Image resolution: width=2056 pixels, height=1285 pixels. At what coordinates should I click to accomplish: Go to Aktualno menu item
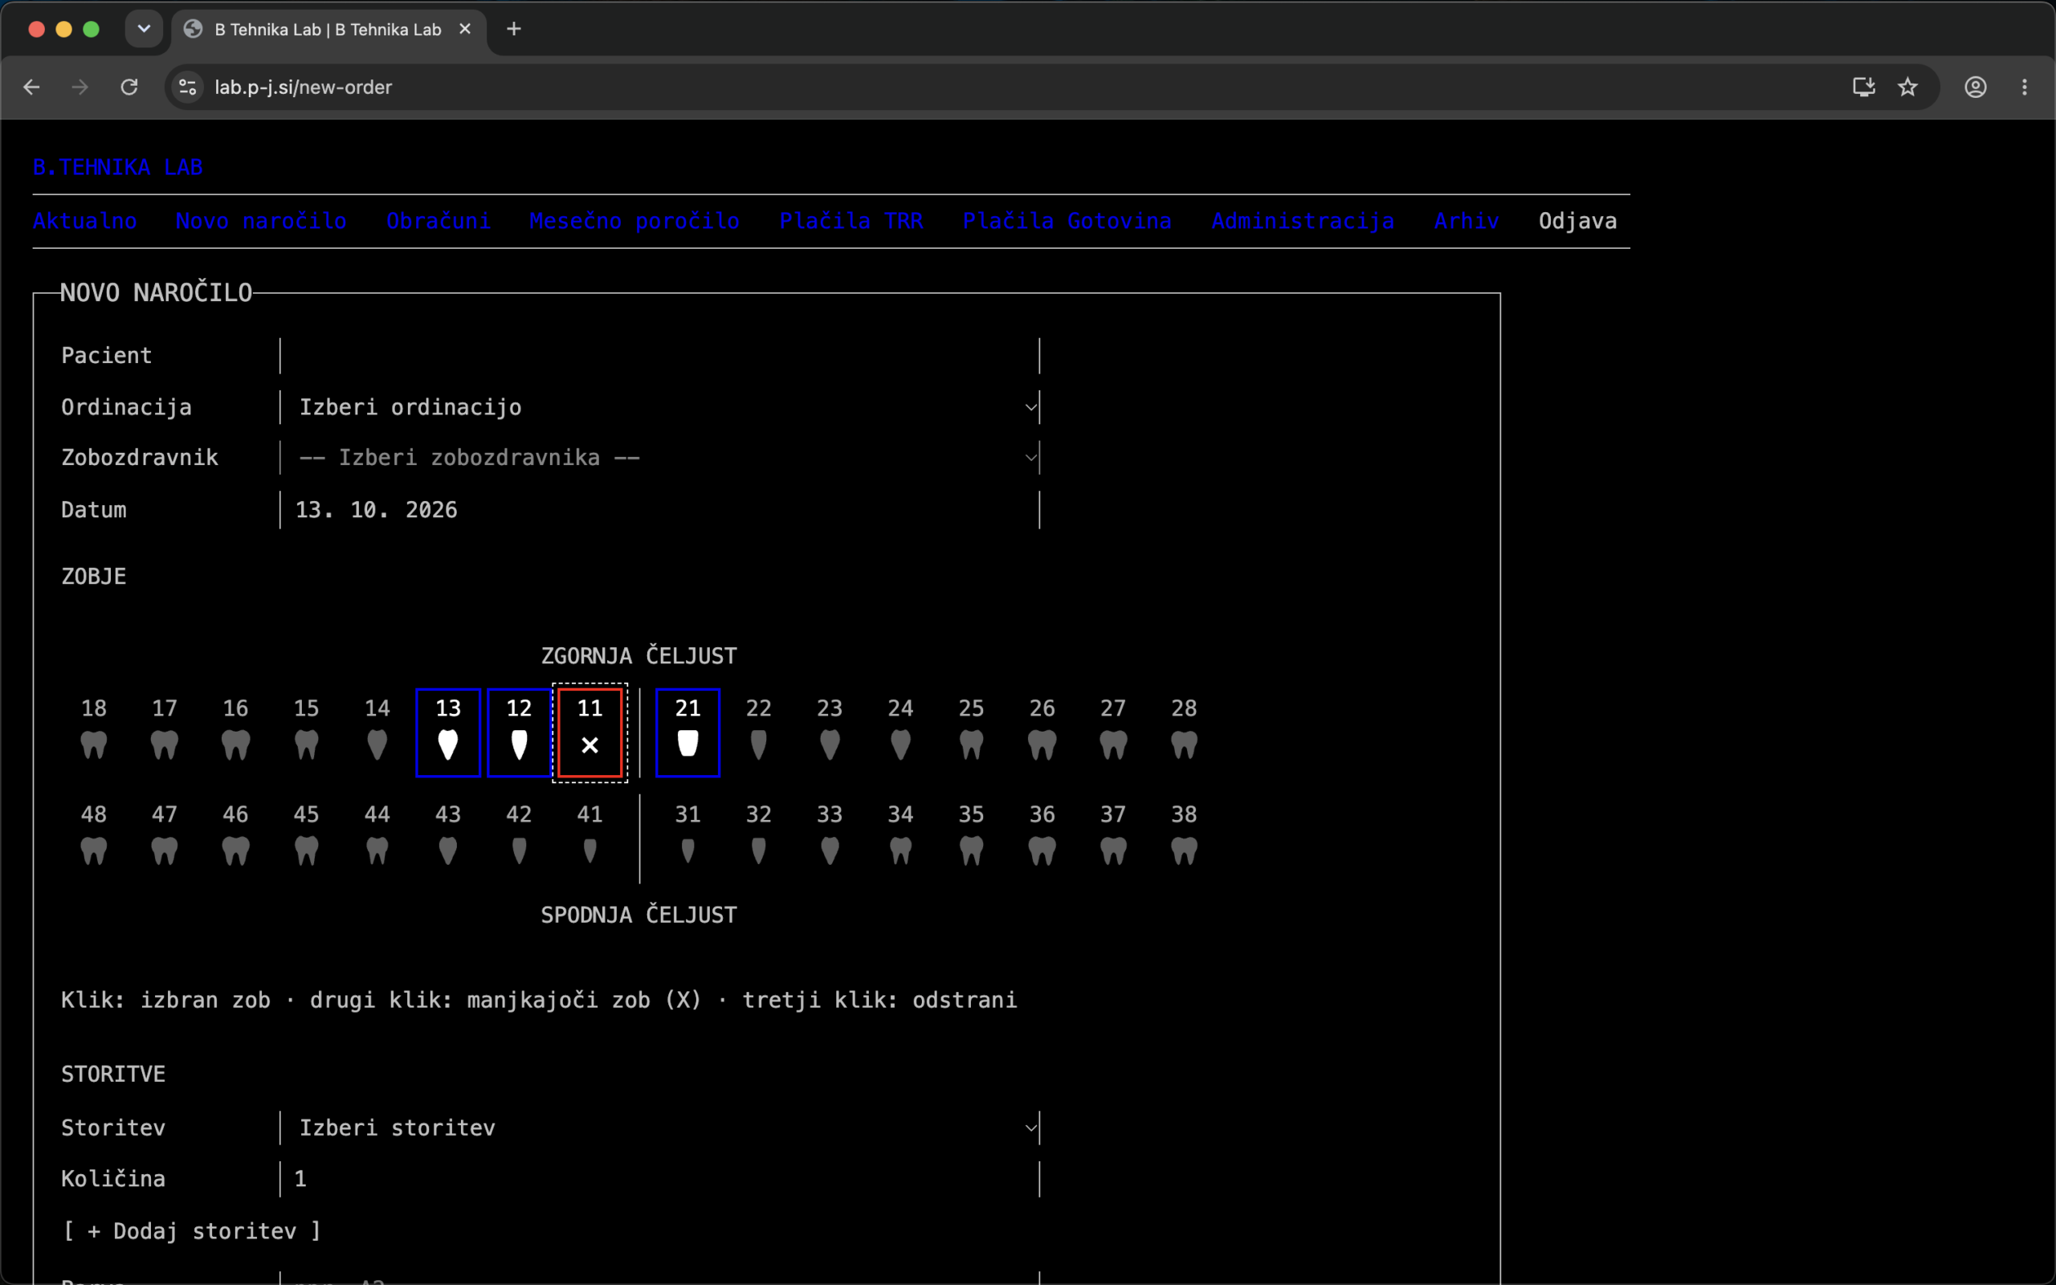tap(85, 221)
